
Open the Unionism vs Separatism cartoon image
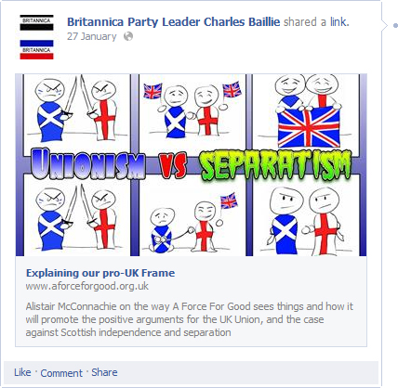pyautogui.click(x=191, y=164)
